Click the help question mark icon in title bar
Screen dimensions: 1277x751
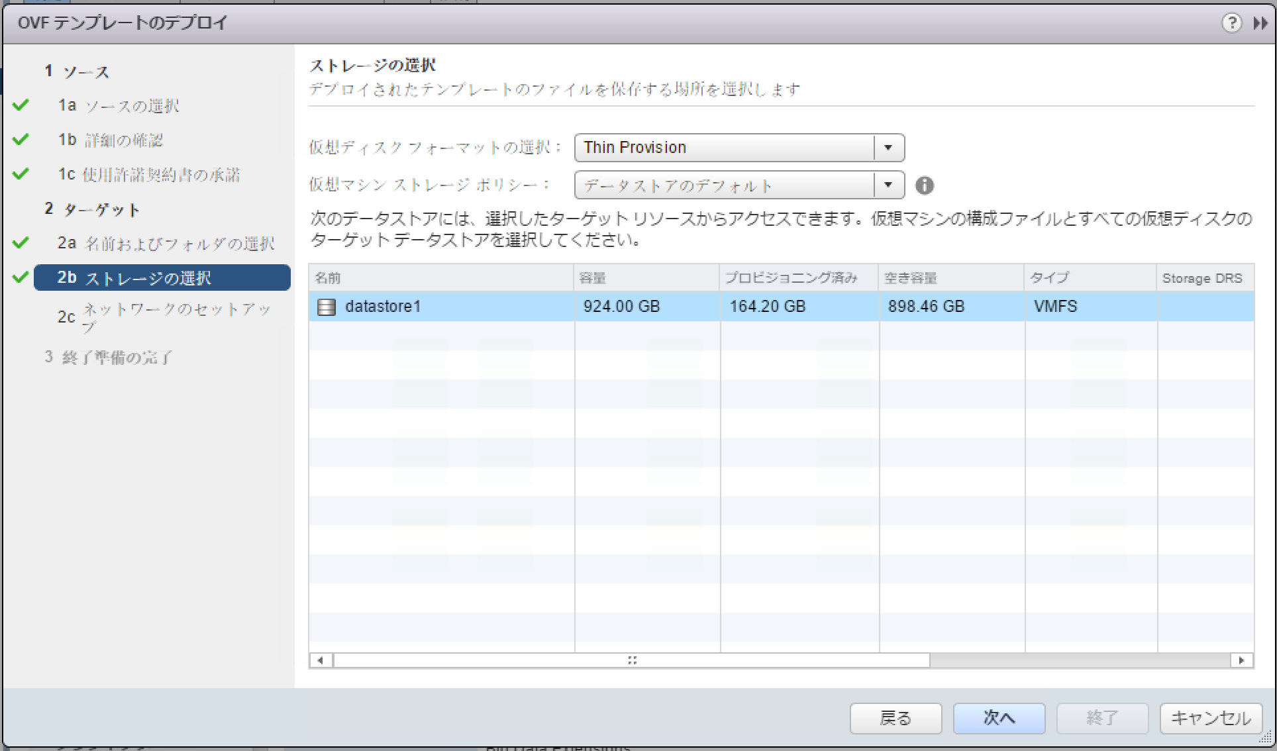(x=1231, y=23)
